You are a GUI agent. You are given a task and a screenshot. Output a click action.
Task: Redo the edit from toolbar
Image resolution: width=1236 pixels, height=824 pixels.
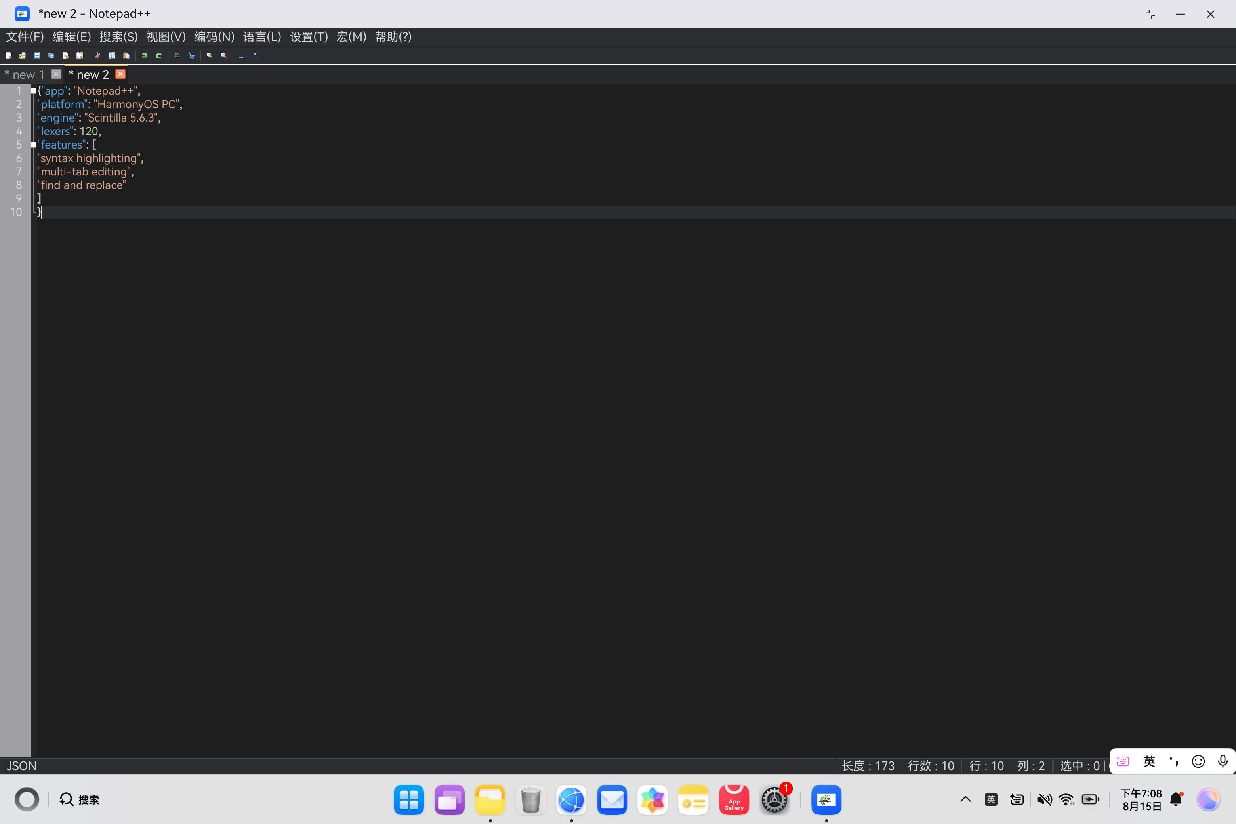[x=159, y=55]
